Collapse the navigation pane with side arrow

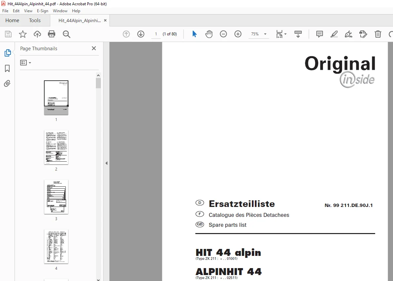[x=106, y=163]
